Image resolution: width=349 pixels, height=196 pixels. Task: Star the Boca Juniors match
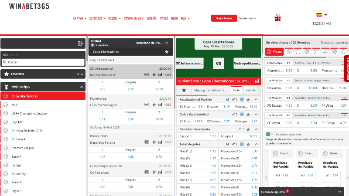coord(154,142)
